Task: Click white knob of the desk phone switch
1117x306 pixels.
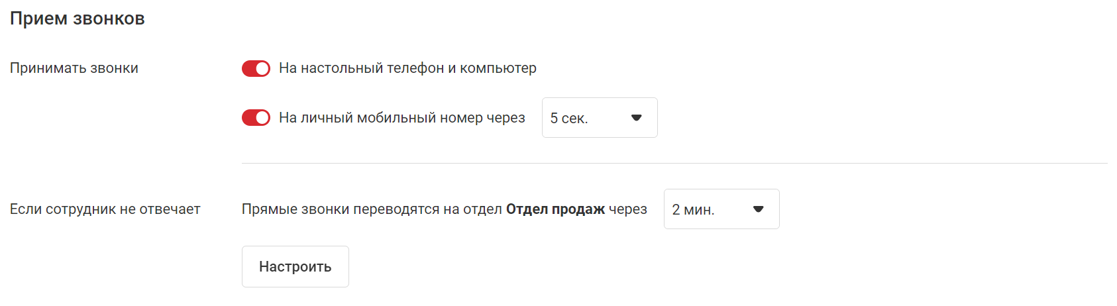Action: coord(263,69)
